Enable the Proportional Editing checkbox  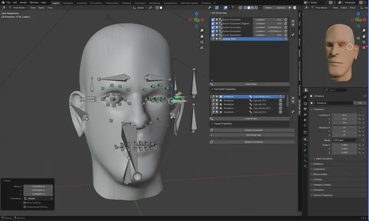[x=24, y=207]
